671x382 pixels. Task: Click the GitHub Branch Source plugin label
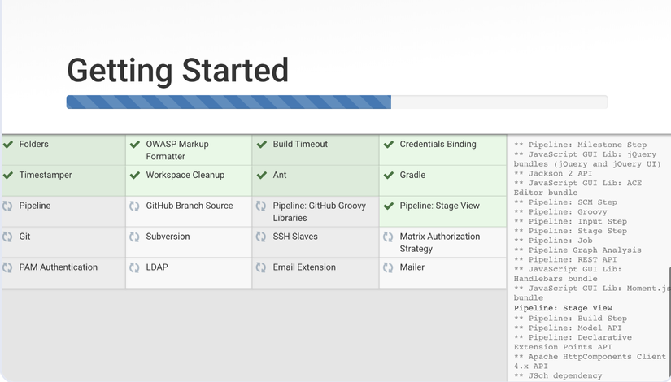click(x=190, y=206)
